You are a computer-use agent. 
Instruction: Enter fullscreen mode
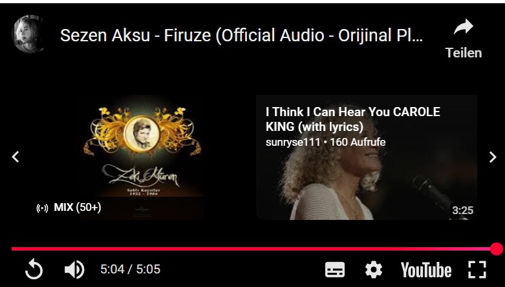pyautogui.click(x=477, y=270)
